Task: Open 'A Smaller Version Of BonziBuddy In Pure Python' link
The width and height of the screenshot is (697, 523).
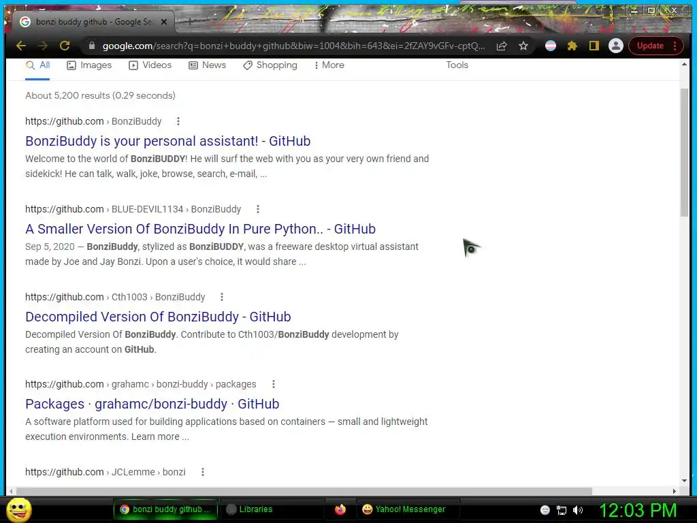Action: point(201,229)
